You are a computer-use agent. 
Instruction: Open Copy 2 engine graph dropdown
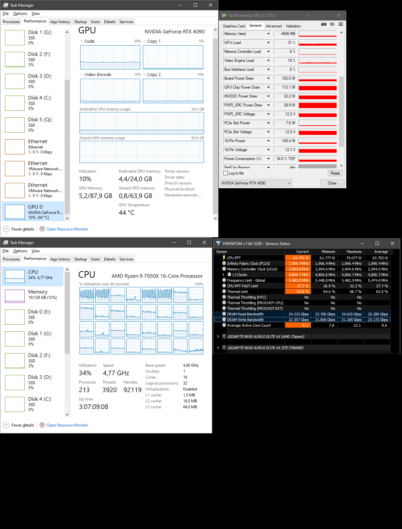tap(144, 75)
